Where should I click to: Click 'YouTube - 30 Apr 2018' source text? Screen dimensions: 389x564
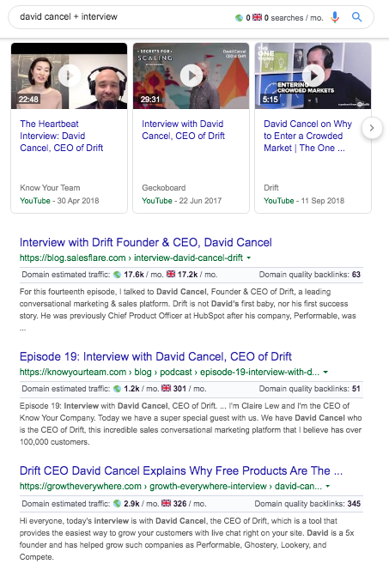pos(59,201)
